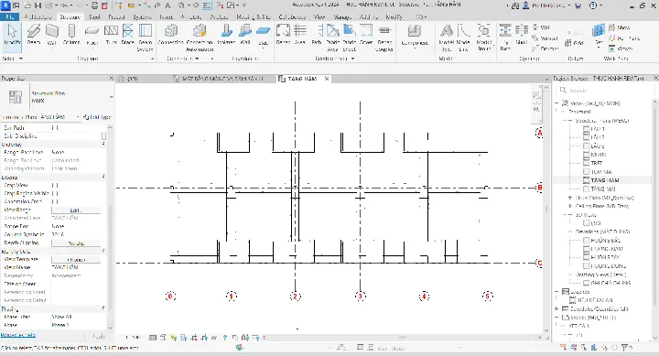Toggle the Crop View checkbox
The width and height of the screenshot is (659, 356).
tap(55, 186)
